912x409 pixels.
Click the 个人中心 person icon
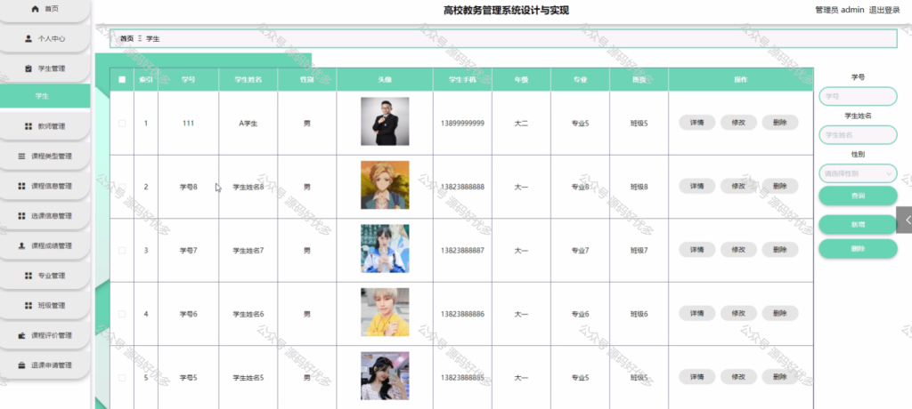pos(28,39)
